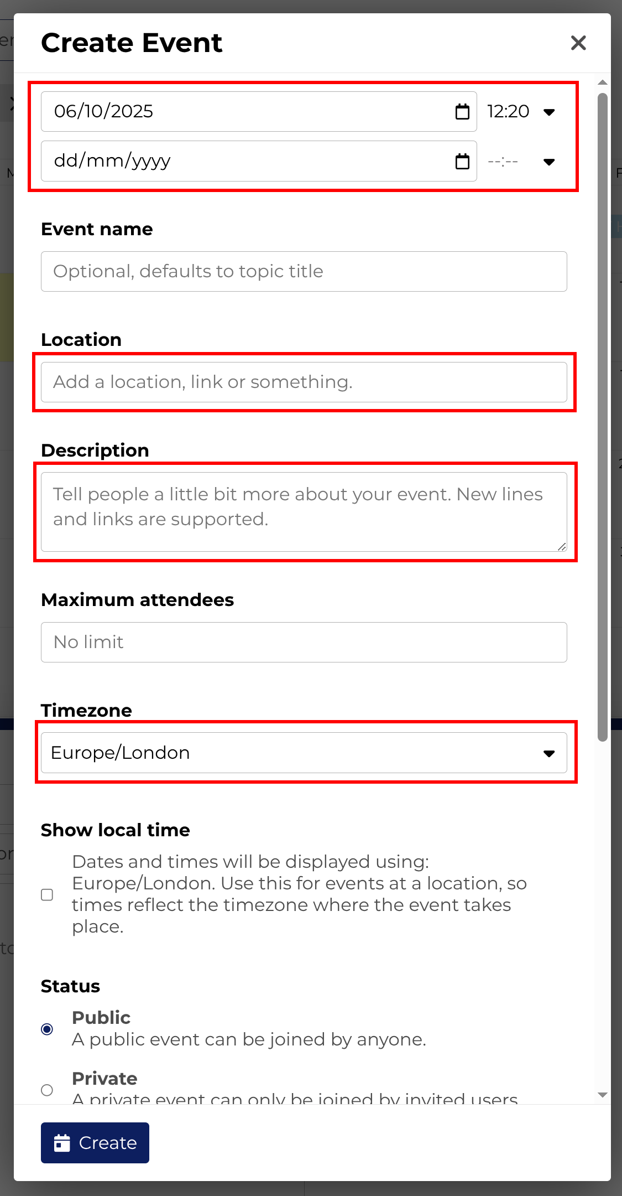The height and width of the screenshot is (1196, 622).
Task: Click the scrollbar down arrow
Action: (603, 1095)
